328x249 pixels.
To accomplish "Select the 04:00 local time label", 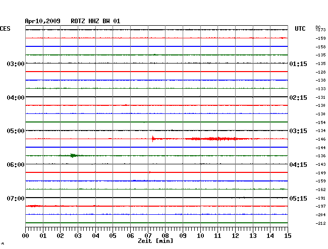I will 16,98.
